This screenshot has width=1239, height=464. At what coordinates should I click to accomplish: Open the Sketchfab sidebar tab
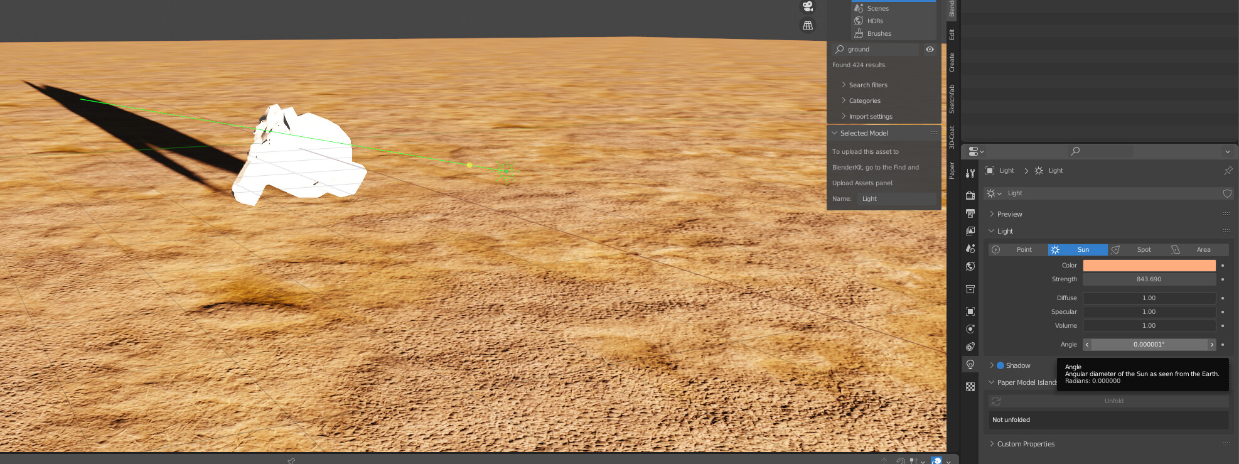(x=952, y=99)
